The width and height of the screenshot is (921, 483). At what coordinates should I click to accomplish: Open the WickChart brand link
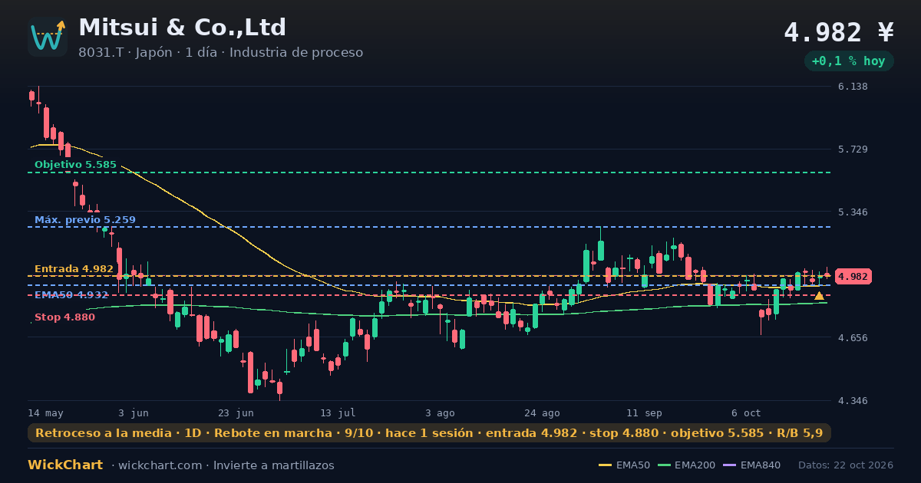coord(65,465)
